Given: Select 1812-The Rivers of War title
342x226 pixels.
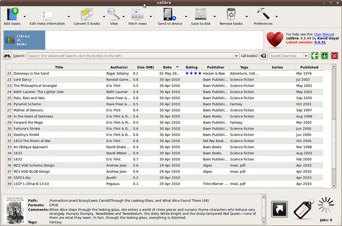Looking at the screenshot, I should [32, 141].
